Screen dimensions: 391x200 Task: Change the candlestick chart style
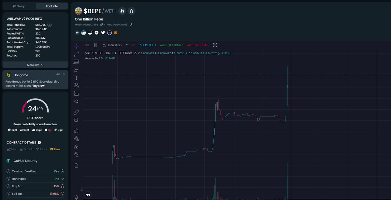pos(96,45)
